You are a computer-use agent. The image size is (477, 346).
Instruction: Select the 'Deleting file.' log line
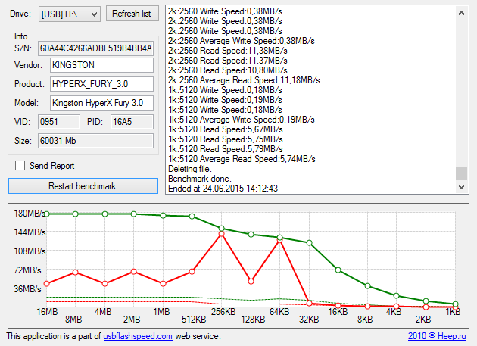tap(190, 169)
